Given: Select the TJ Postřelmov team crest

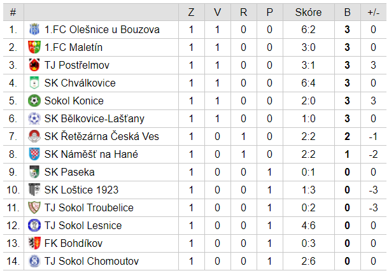Looking at the screenshot, I should click(x=34, y=65).
